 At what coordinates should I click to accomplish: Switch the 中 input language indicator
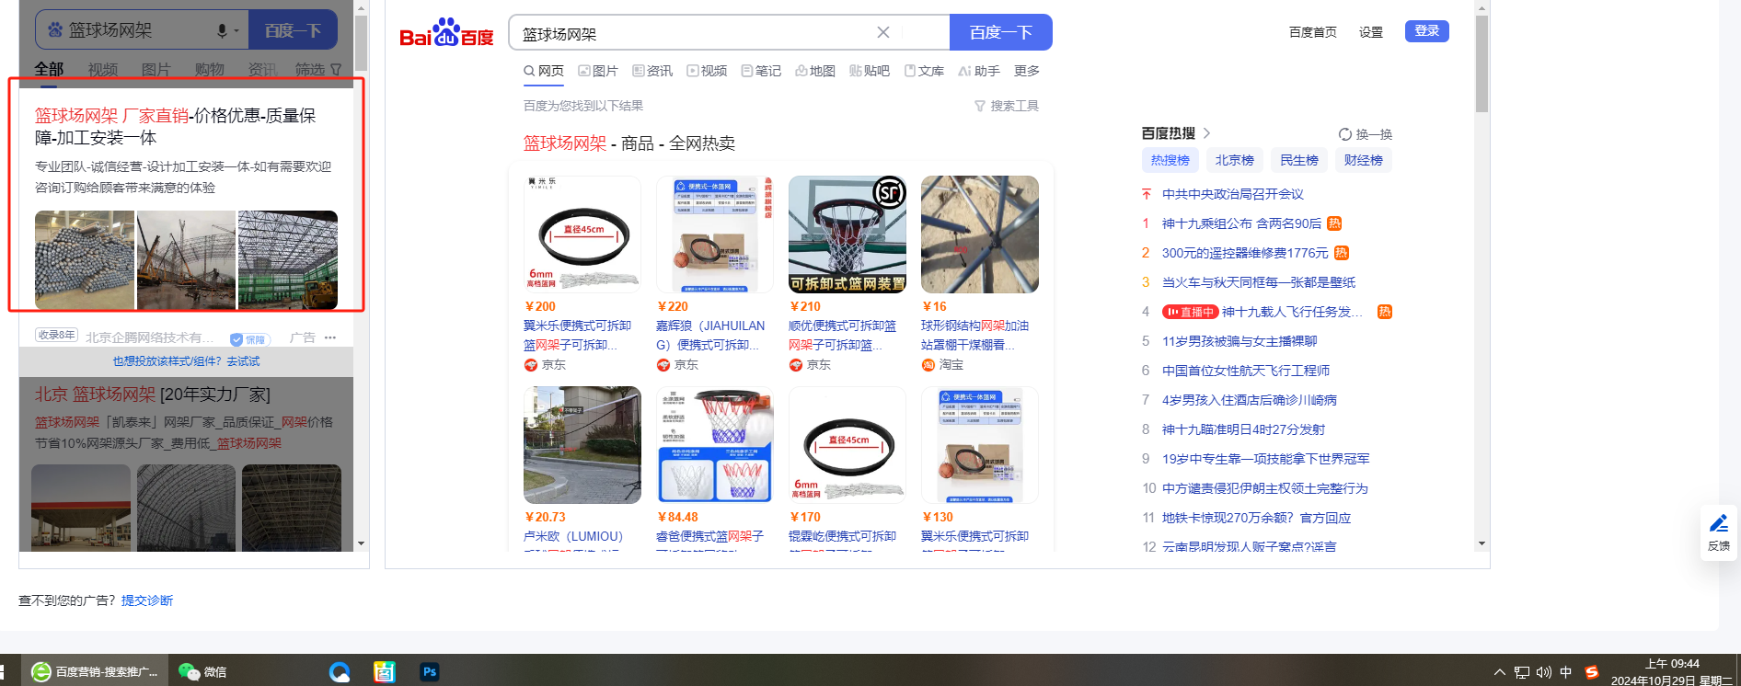coord(1566,672)
